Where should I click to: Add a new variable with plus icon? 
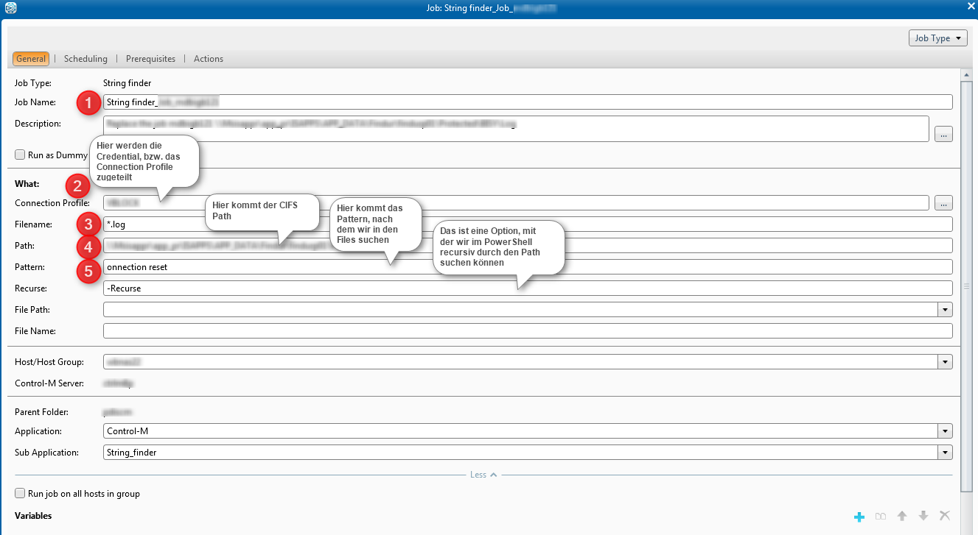click(x=859, y=517)
